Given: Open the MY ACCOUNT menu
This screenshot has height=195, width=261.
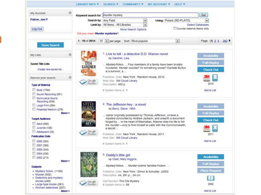Looking at the screenshot, I should click(x=159, y=4).
